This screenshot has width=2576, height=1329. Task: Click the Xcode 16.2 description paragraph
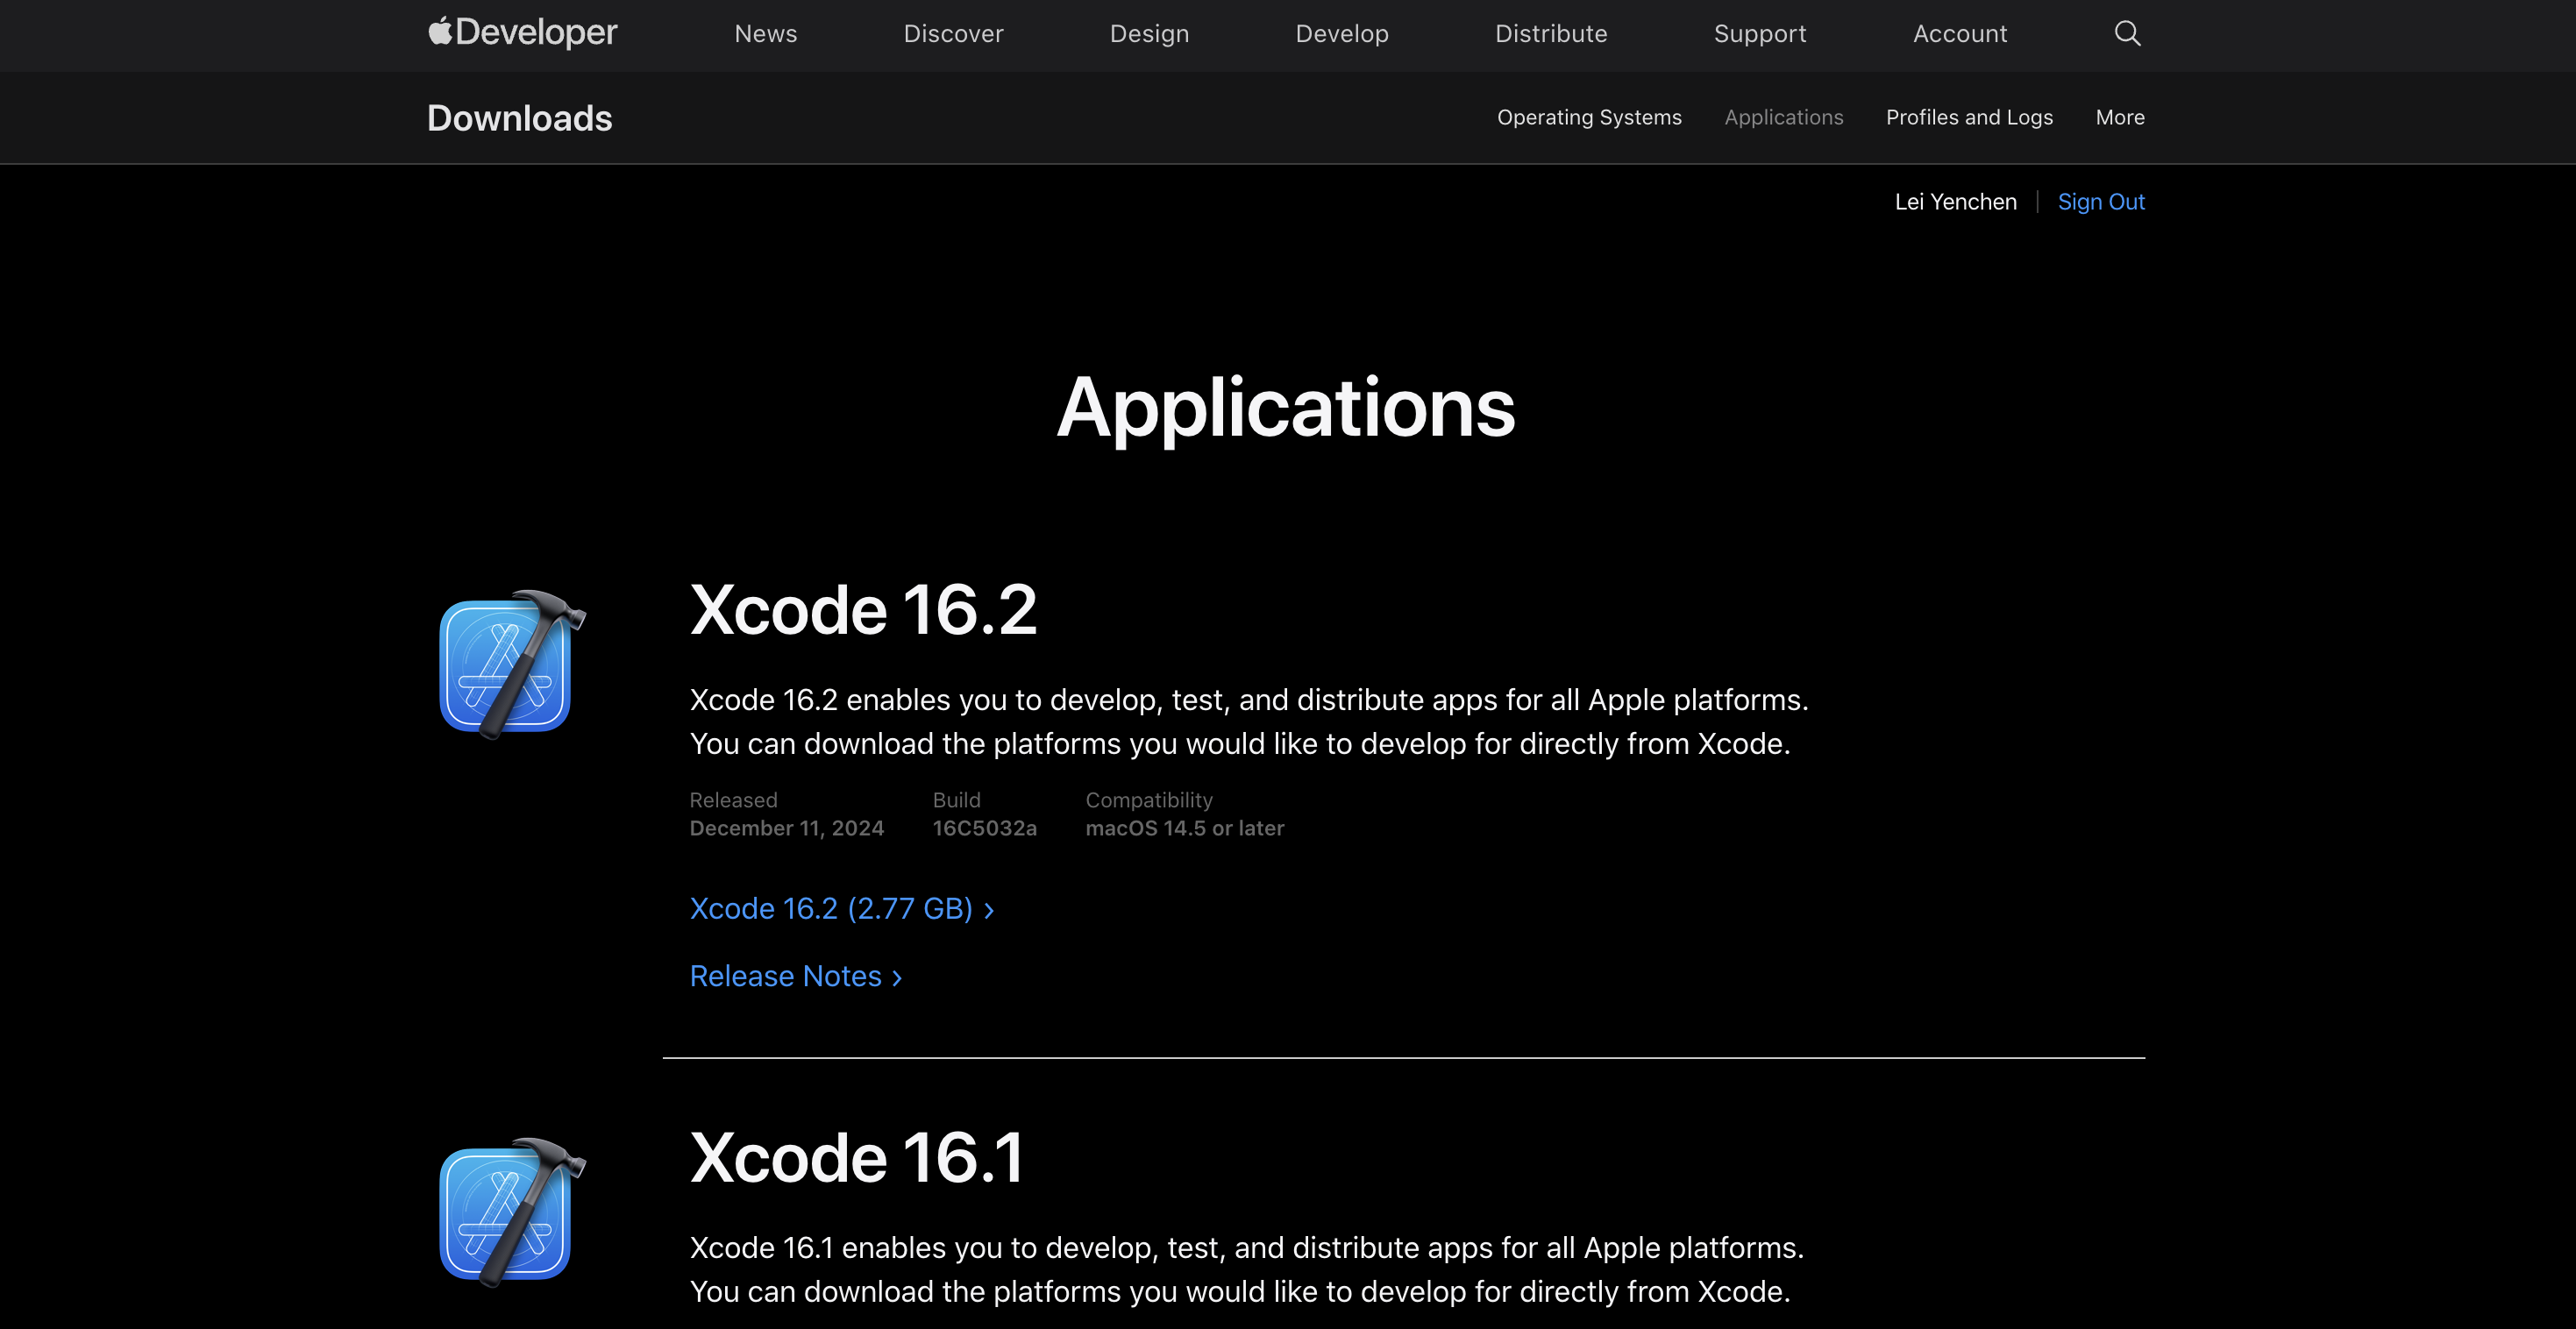click(1249, 721)
